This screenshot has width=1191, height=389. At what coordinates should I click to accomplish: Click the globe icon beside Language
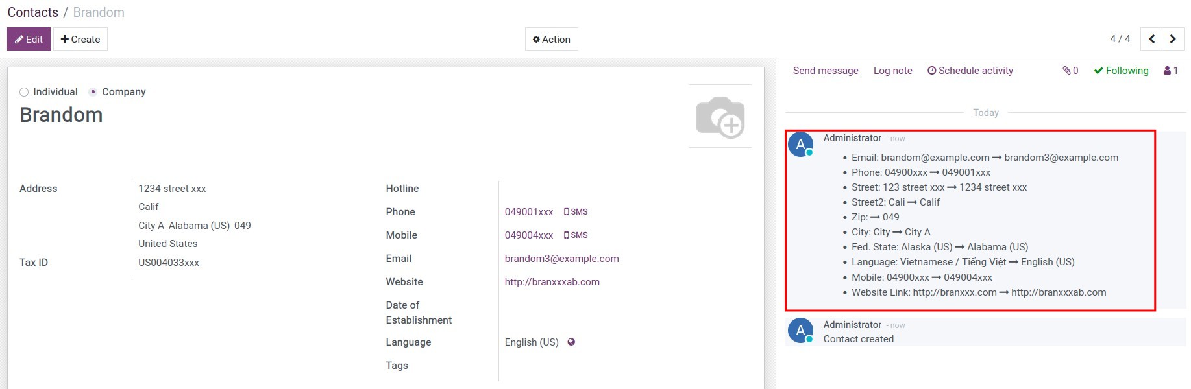tap(571, 342)
